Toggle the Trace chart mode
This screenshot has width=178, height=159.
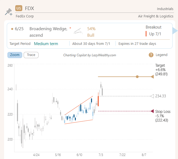click(31, 55)
